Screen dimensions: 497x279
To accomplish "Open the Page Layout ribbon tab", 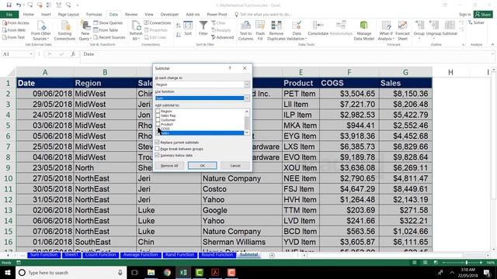I will pyautogui.click(x=68, y=14).
